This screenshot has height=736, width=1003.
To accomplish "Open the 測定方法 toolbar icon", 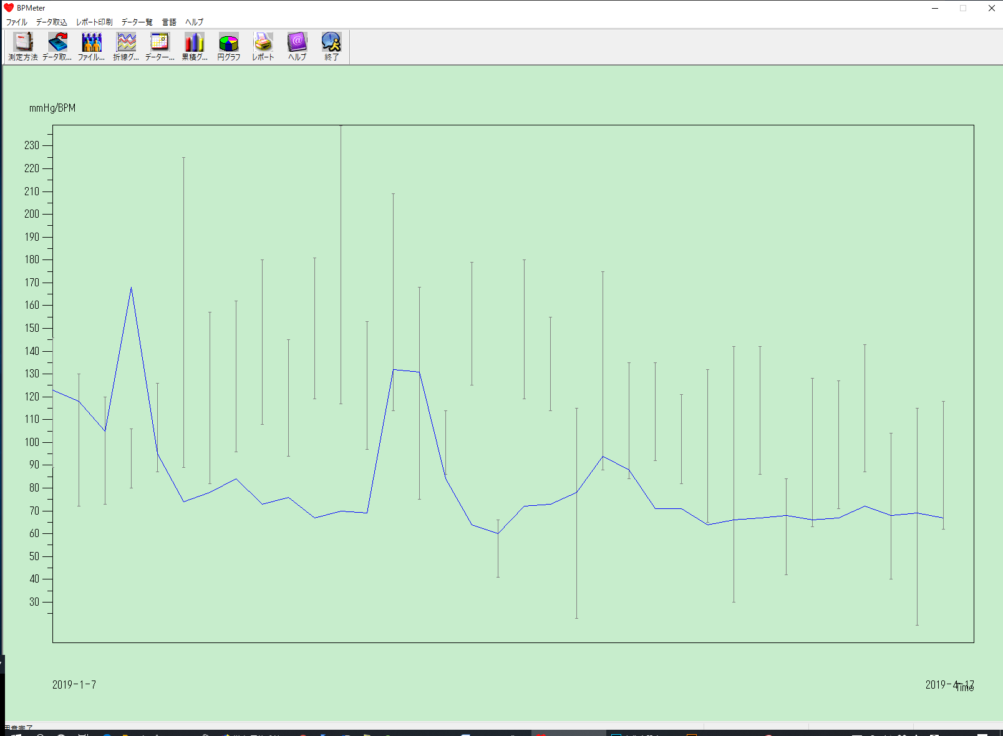I will [23, 47].
